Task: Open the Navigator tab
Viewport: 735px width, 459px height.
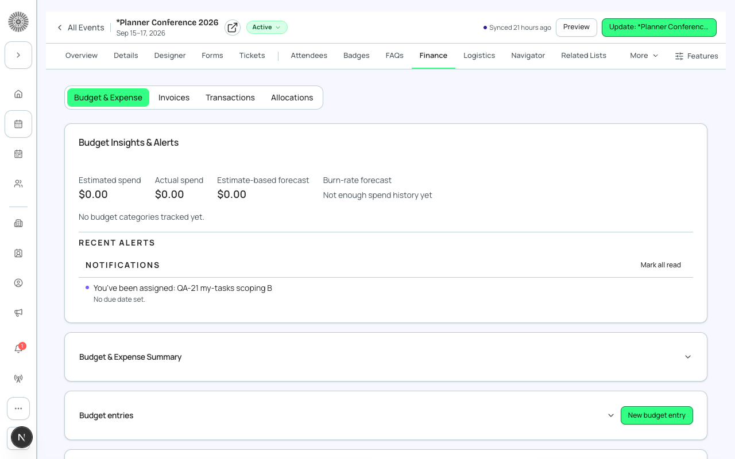Action: (528, 56)
